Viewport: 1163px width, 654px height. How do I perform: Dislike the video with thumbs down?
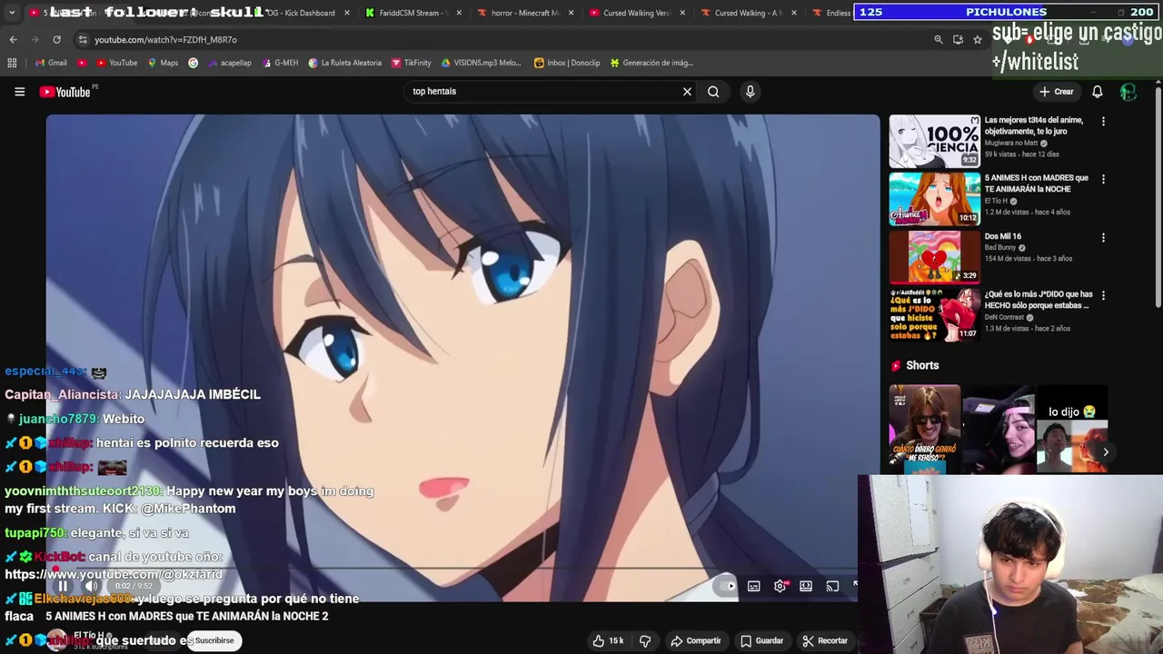pyautogui.click(x=645, y=640)
